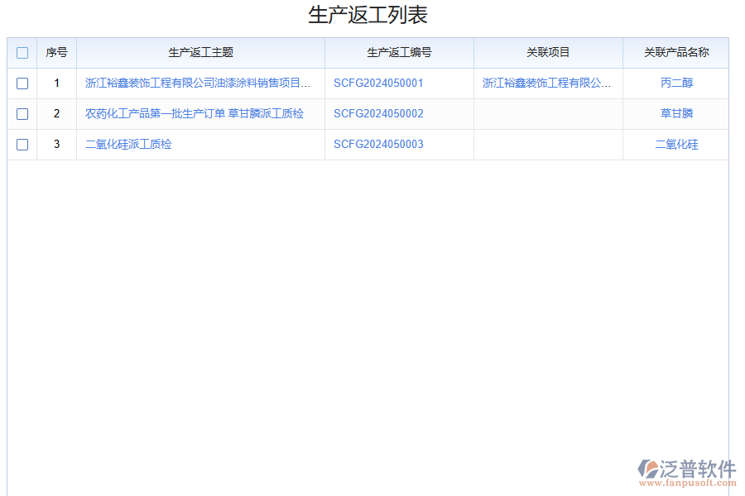Open the 二氧化硅 product link
The image size is (745, 496).
tap(675, 144)
